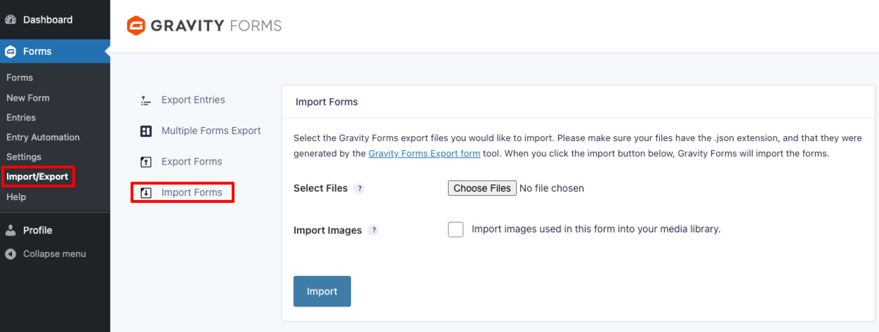Switch to Import Forms section
The image size is (879, 332).
point(191,192)
